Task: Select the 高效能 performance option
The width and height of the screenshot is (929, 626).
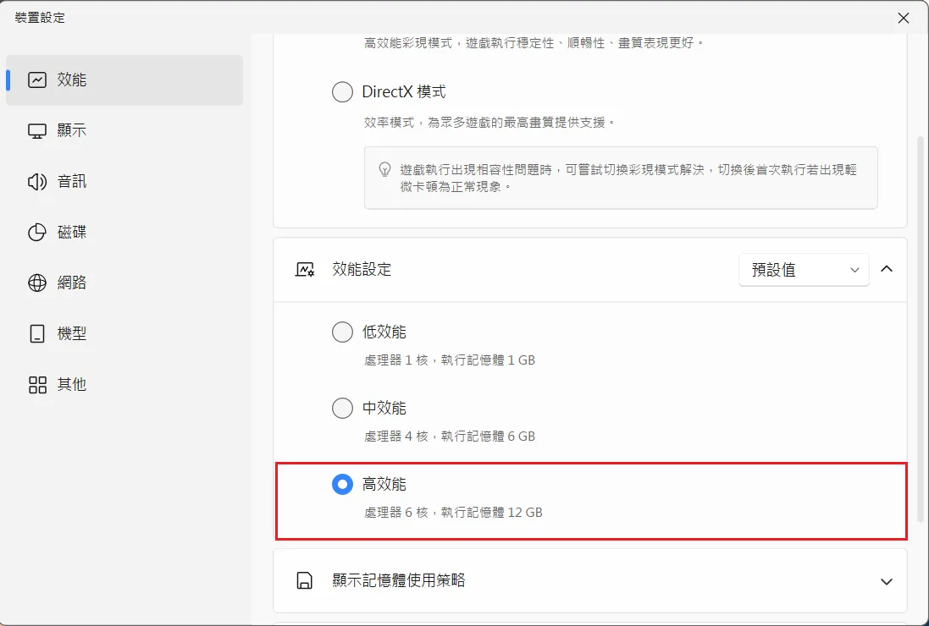Action: tap(342, 484)
